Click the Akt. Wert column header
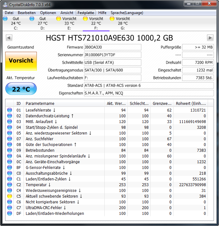Image resolution: width=219 pixels, height=226 pixels. click(x=116, y=103)
